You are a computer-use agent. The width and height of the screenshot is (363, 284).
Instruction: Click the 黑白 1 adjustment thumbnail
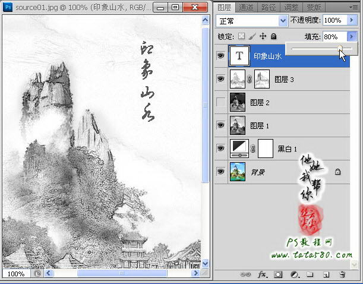point(239,149)
